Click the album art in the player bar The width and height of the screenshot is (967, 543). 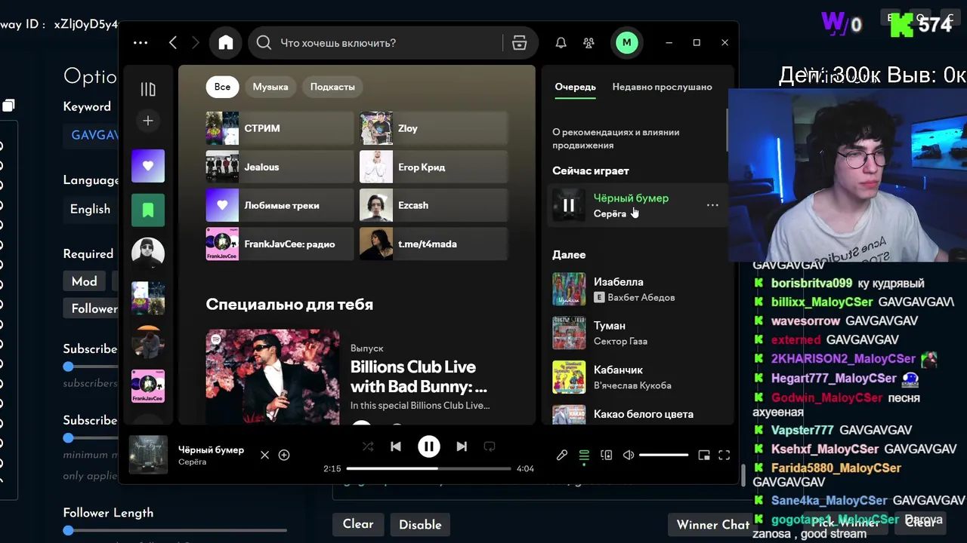[148, 455]
